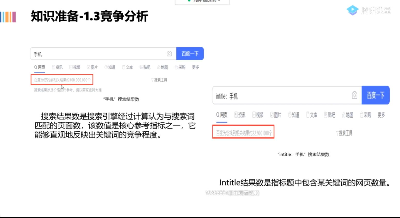
Task: Click 百度一下 beside the intitle: 手机 search box
Action: (376, 95)
